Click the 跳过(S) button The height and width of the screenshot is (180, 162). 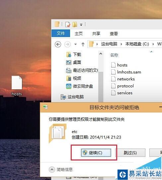tap(130, 153)
